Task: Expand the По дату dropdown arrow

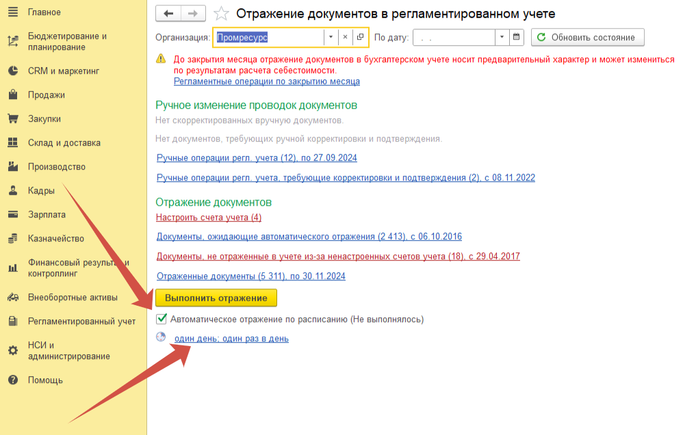Action: pyautogui.click(x=503, y=37)
